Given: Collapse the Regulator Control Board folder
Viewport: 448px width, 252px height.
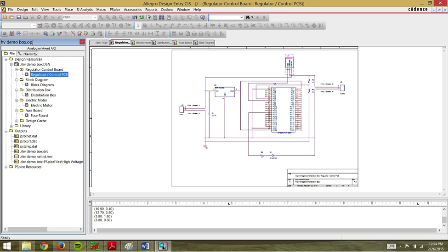Looking at the screenshot, I should click(x=17, y=69).
